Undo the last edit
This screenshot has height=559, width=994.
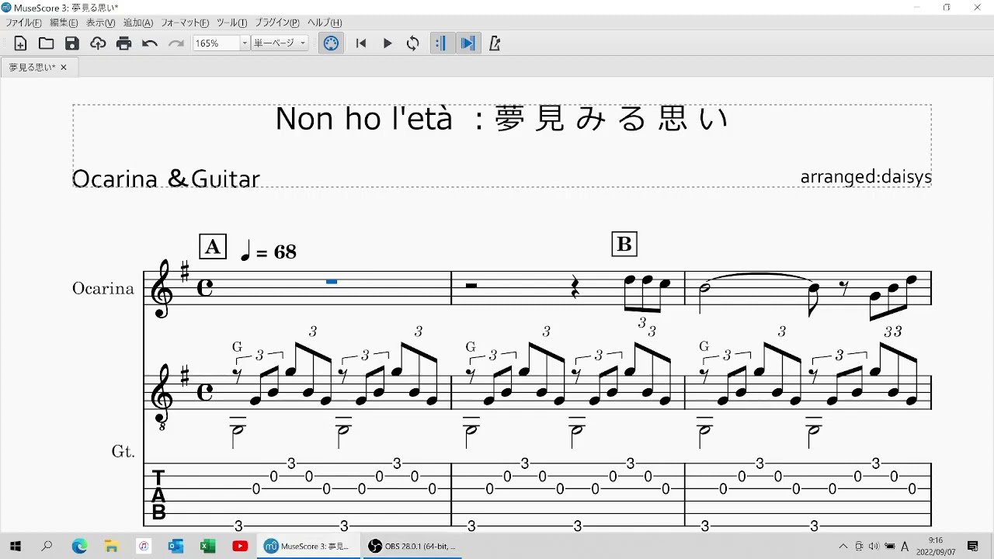pos(150,43)
